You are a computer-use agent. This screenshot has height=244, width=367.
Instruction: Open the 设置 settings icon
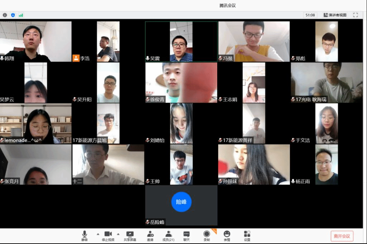(x=247, y=235)
